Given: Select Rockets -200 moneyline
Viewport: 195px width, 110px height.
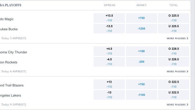Looking at the screenshot, I should [x=141, y=62].
